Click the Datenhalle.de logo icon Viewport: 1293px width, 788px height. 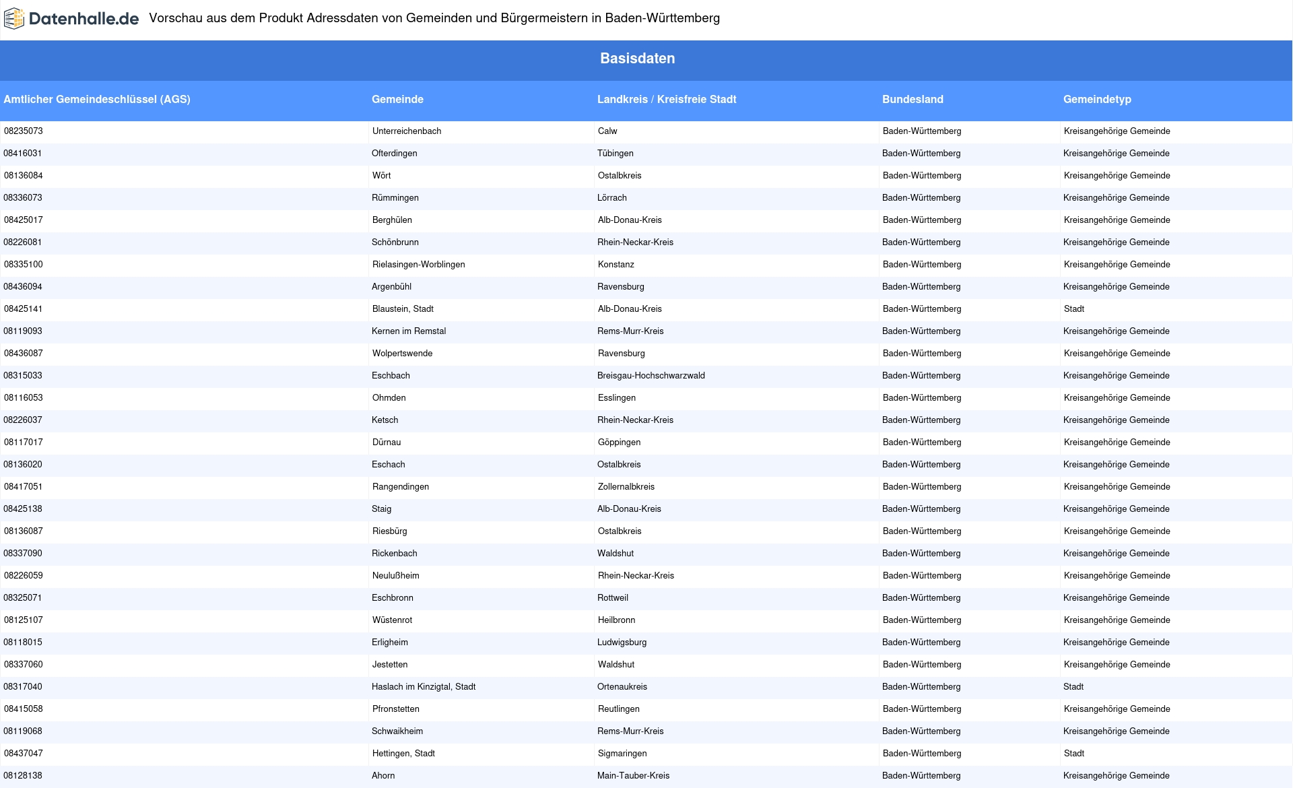click(x=14, y=19)
